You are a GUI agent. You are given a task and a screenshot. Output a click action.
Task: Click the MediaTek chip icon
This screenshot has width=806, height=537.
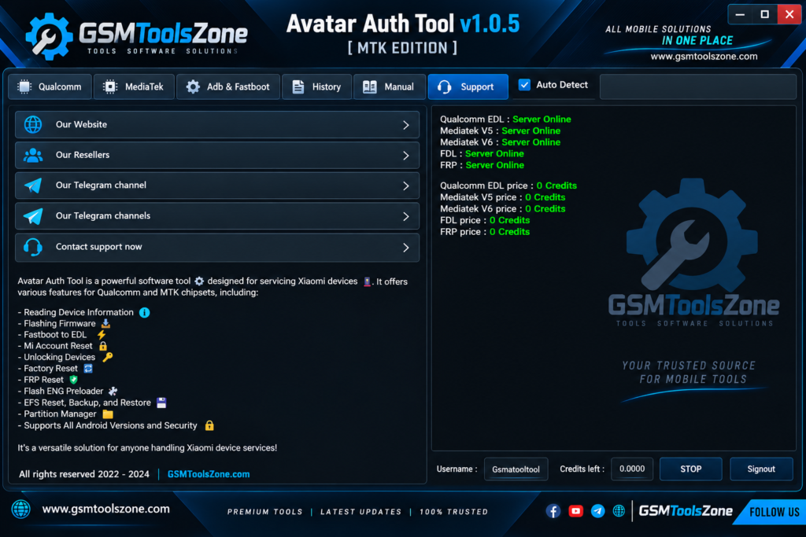point(110,86)
